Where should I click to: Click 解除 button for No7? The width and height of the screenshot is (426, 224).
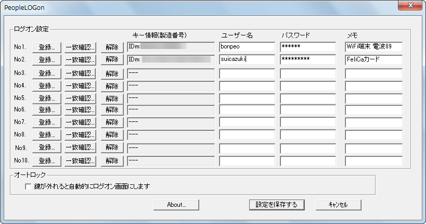[x=112, y=122]
